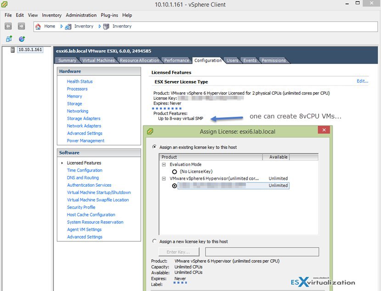Open the Inventory menu
The height and width of the screenshot is (291, 381).
[x=51, y=15]
